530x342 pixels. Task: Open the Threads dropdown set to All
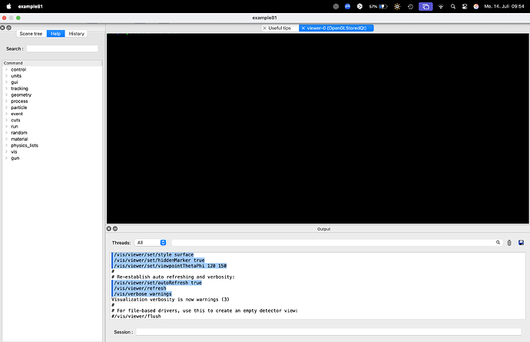point(150,243)
